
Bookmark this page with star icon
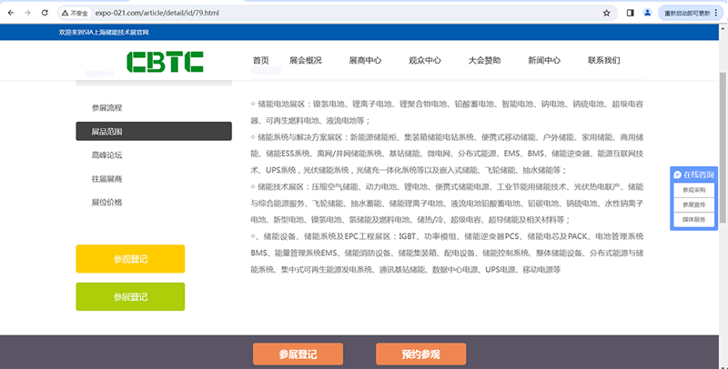click(607, 14)
